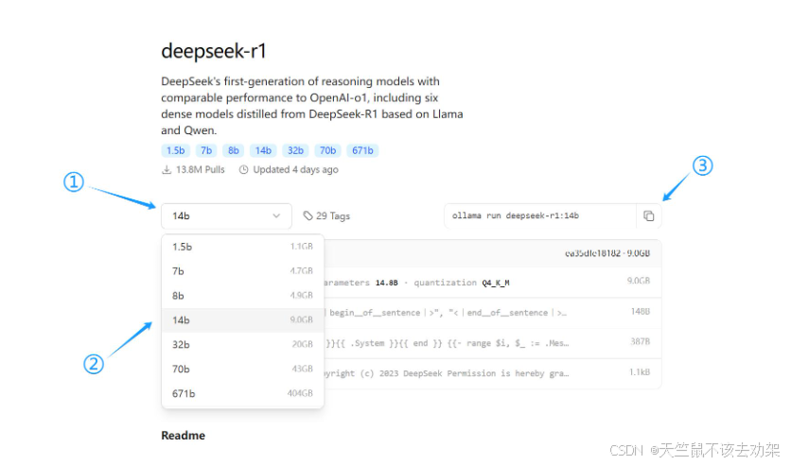791x465 pixels.
Task: Click the 14b blue tag badge
Action: (x=263, y=150)
